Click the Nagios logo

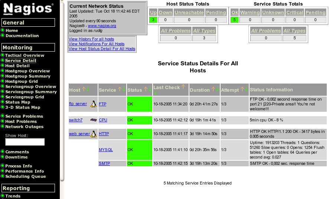28,9
